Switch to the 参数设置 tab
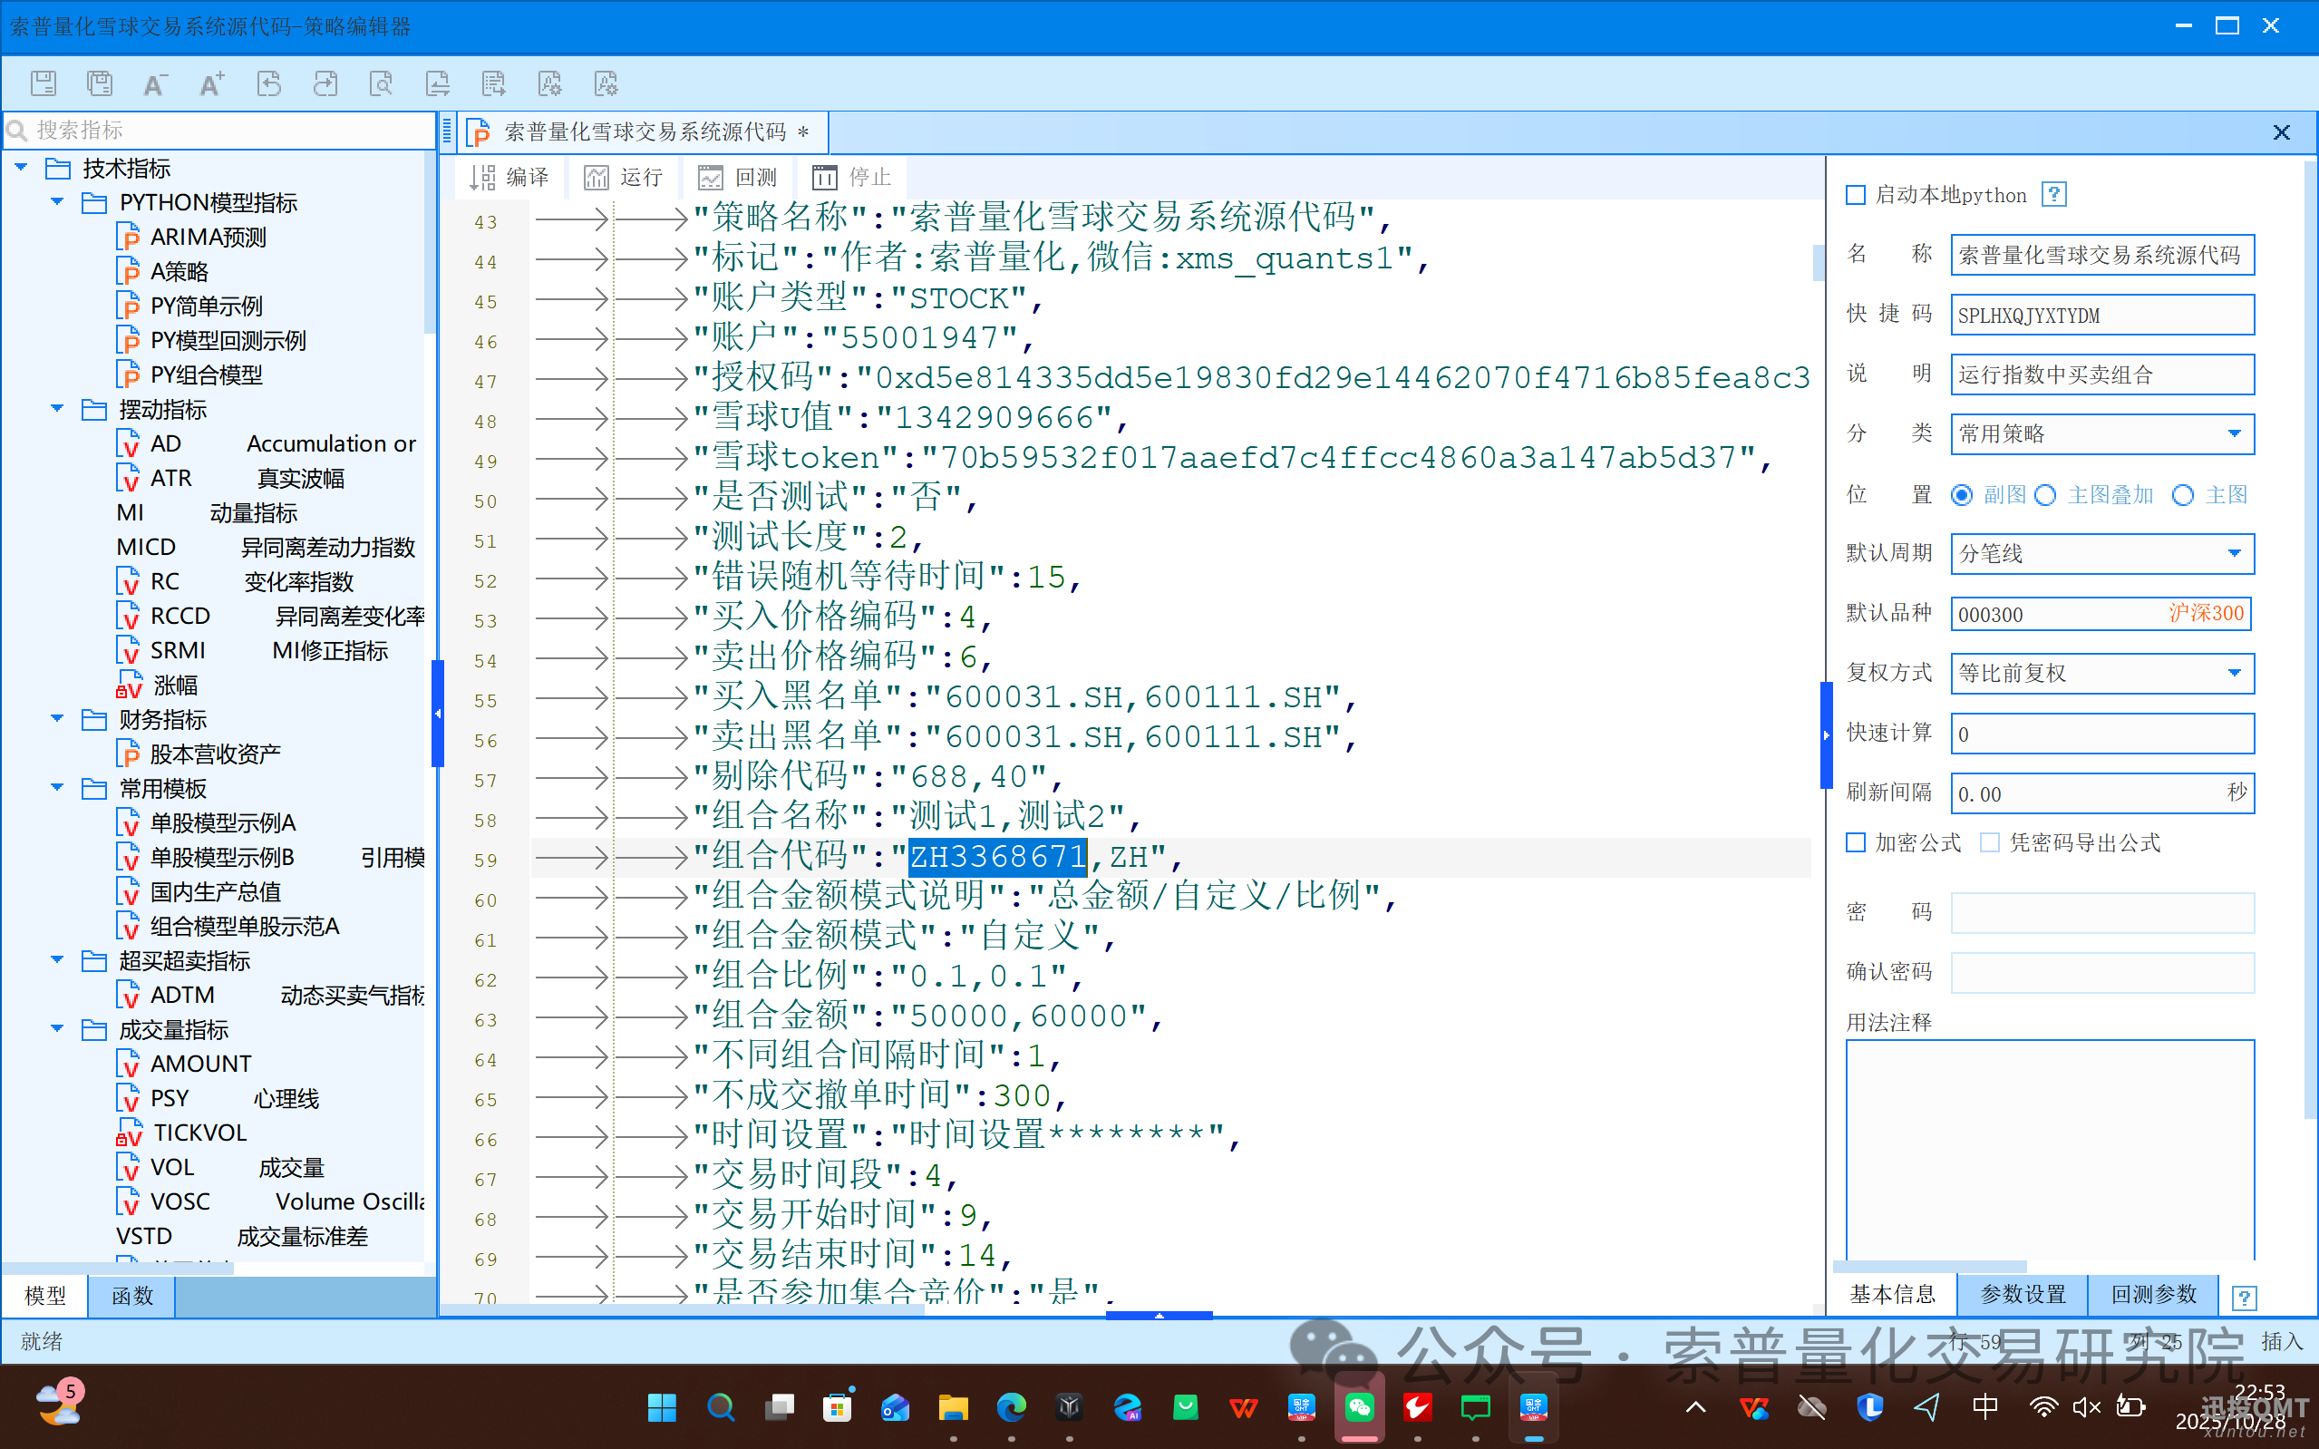2319x1449 pixels. point(2022,1295)
